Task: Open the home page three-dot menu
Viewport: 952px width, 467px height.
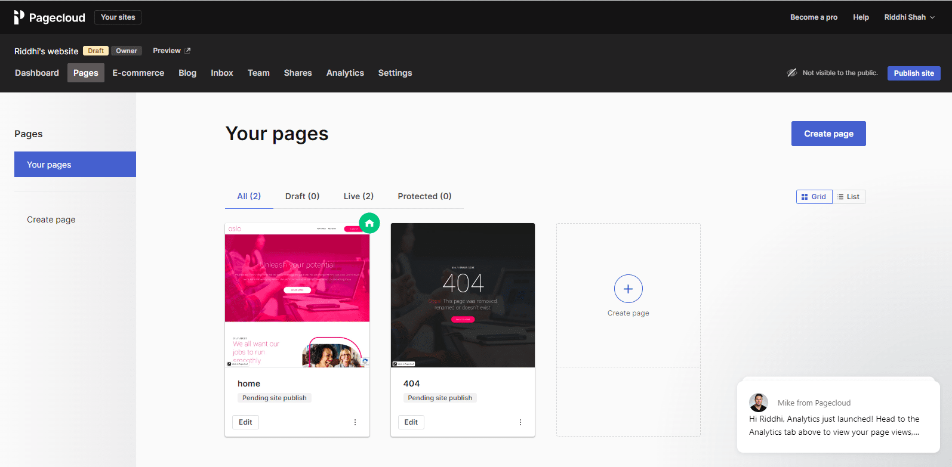Action: click(x=355, y=422)
